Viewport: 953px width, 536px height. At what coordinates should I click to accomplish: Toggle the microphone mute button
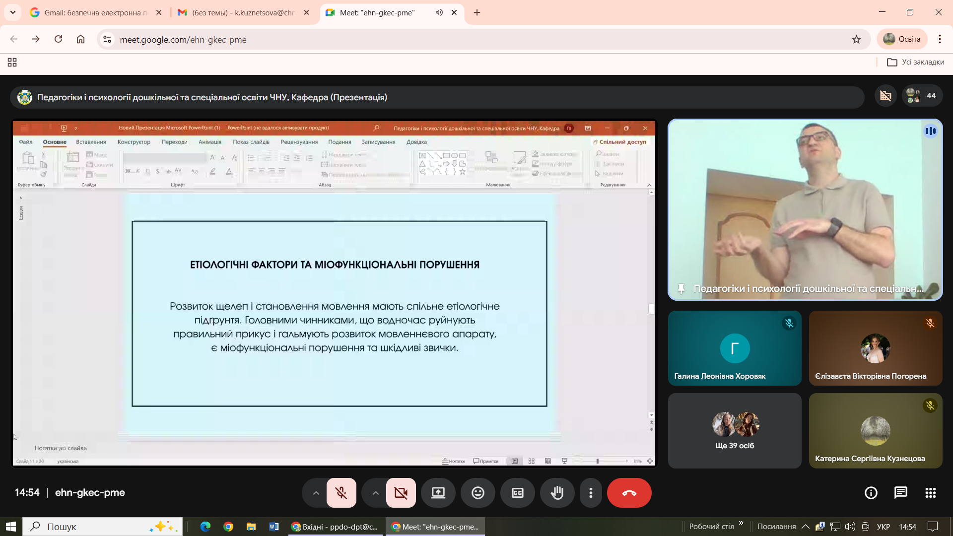pyautogui.click(x=341, y=493)
